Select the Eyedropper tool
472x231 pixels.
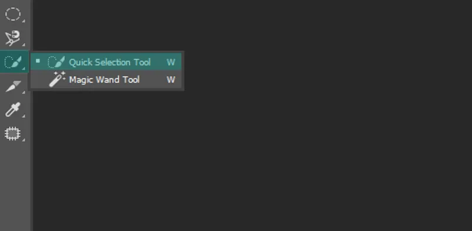tap(13, 110)
